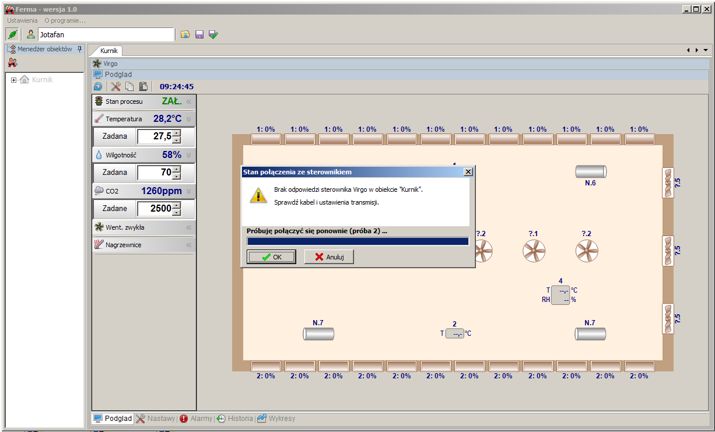Switch to the Wykresy tab
This screenshot has width=715, height=432.
tap(276, 419)
